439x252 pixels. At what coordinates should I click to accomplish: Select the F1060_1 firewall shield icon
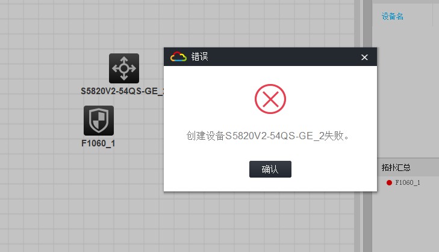[x=99, y=121]
